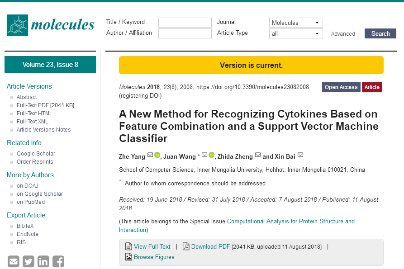Image resolution: width=404 pixels, height=269 pixels.
Task: Click Zhe Yang's email envelope icon
Action: click(150, 155)
